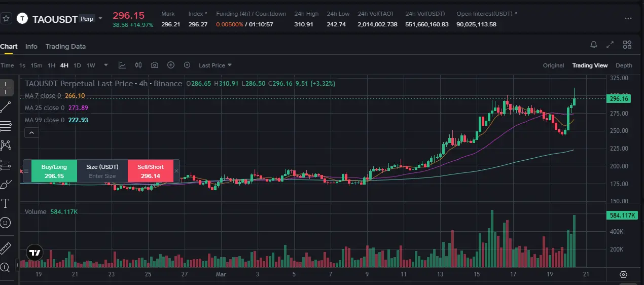Viewport: 644px width, 285px height.
Task: Click the Volume 584.117K legend
Action: click(51, 212)
